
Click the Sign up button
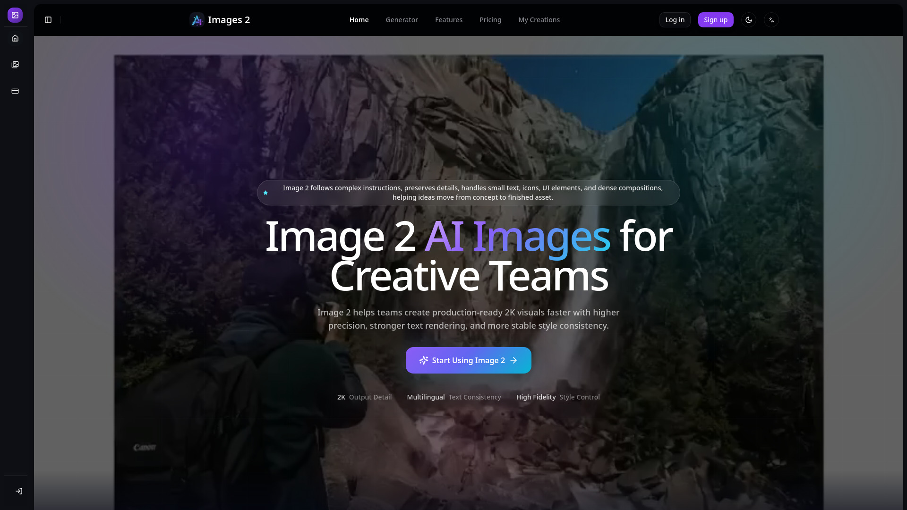point(715,20)
